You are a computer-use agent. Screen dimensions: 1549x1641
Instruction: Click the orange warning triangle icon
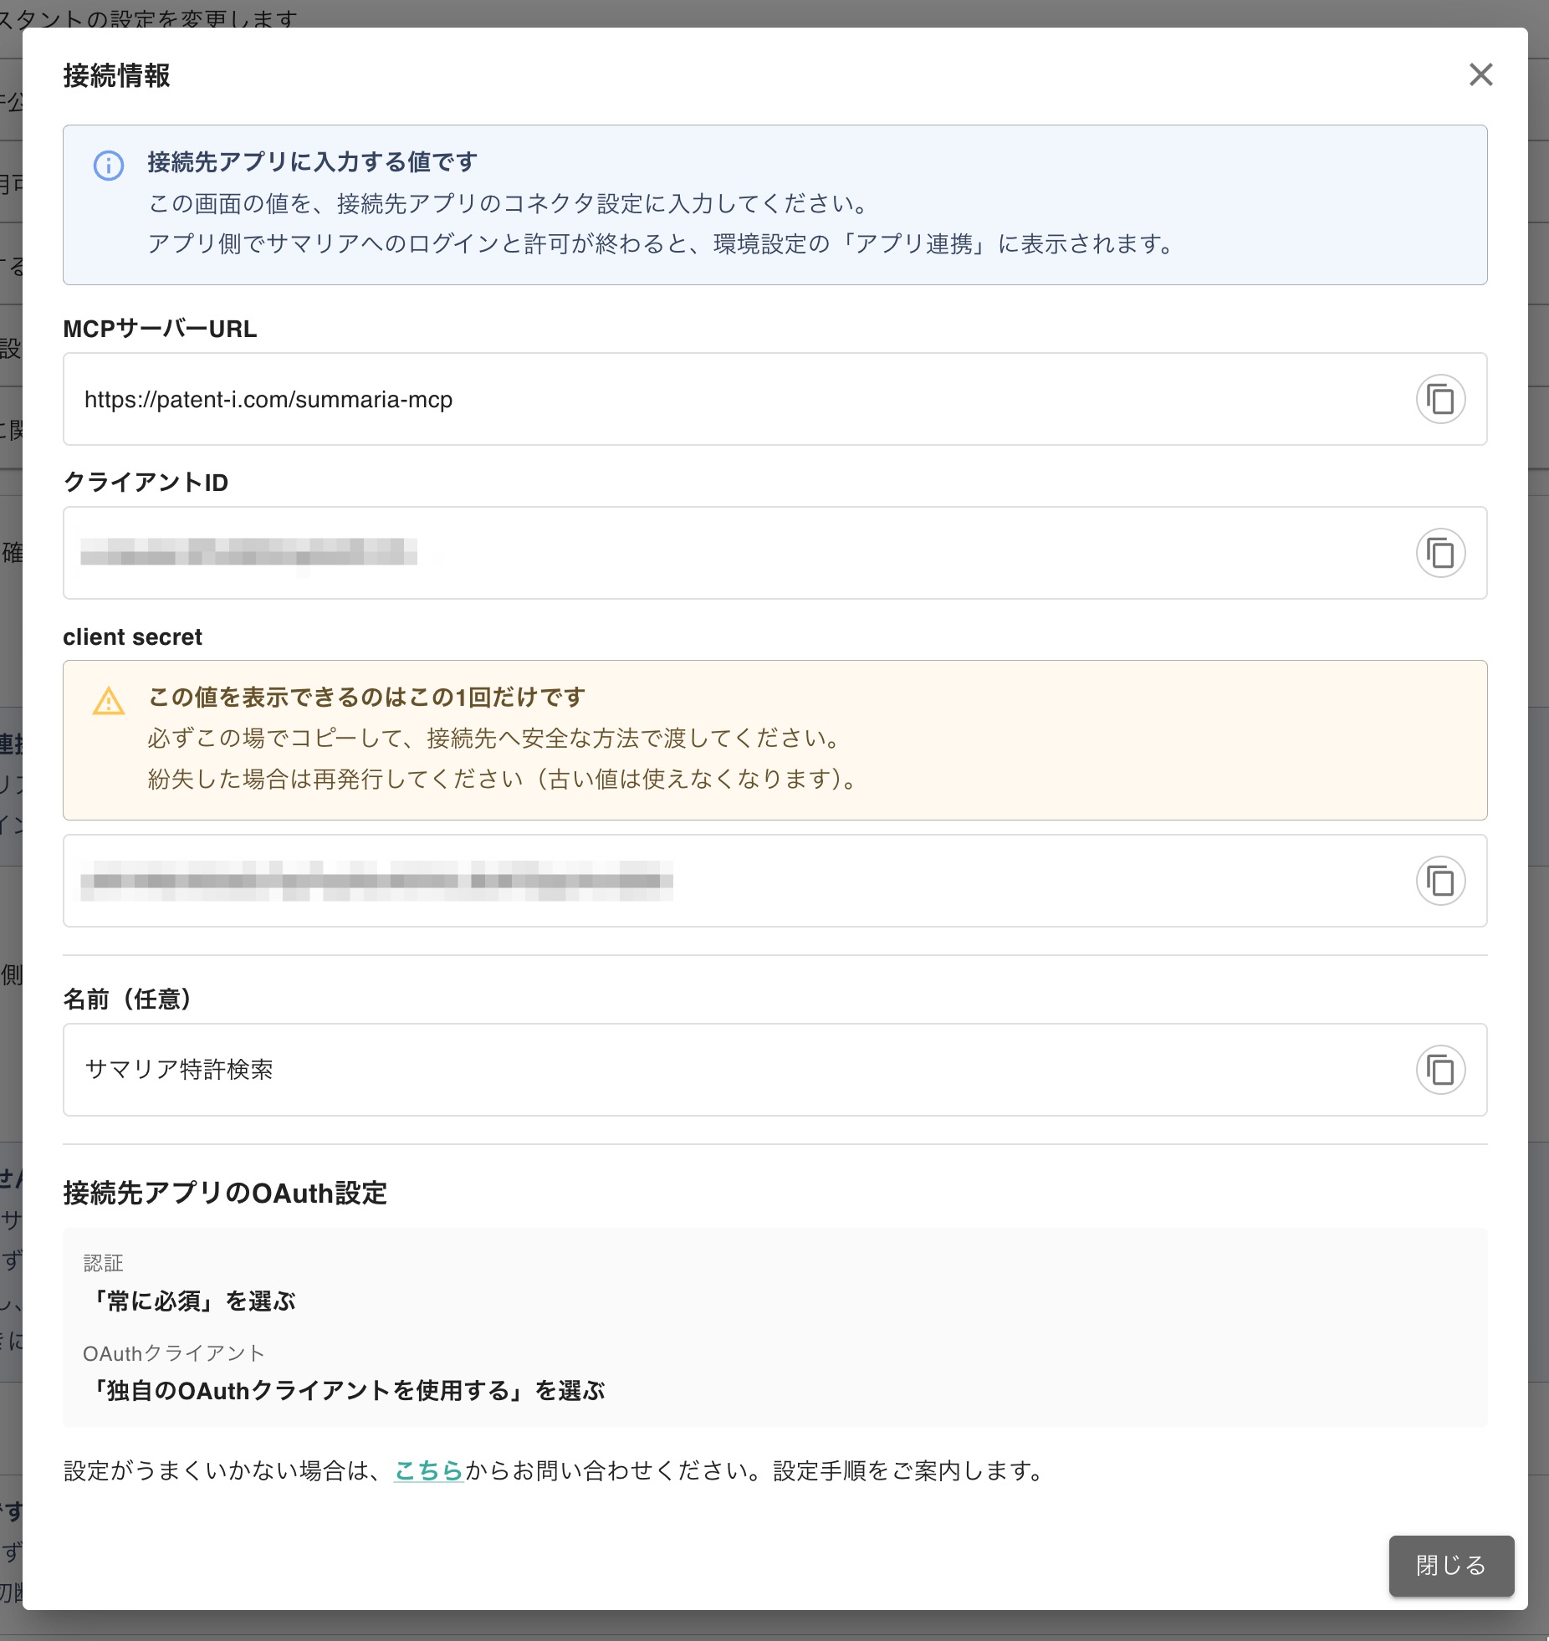(109, 701)
